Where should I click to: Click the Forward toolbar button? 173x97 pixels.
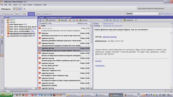pos(83,20)
